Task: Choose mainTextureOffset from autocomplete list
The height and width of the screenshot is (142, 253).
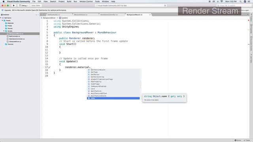Action: pyautogui.click(x=113, y=93)
